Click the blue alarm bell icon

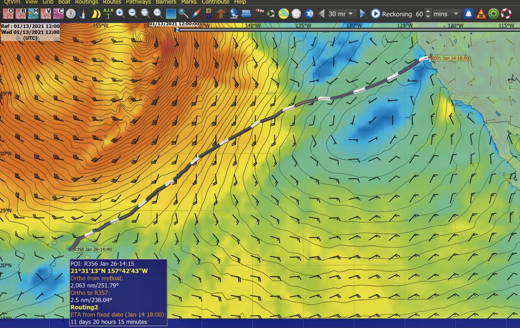(469, 14)
